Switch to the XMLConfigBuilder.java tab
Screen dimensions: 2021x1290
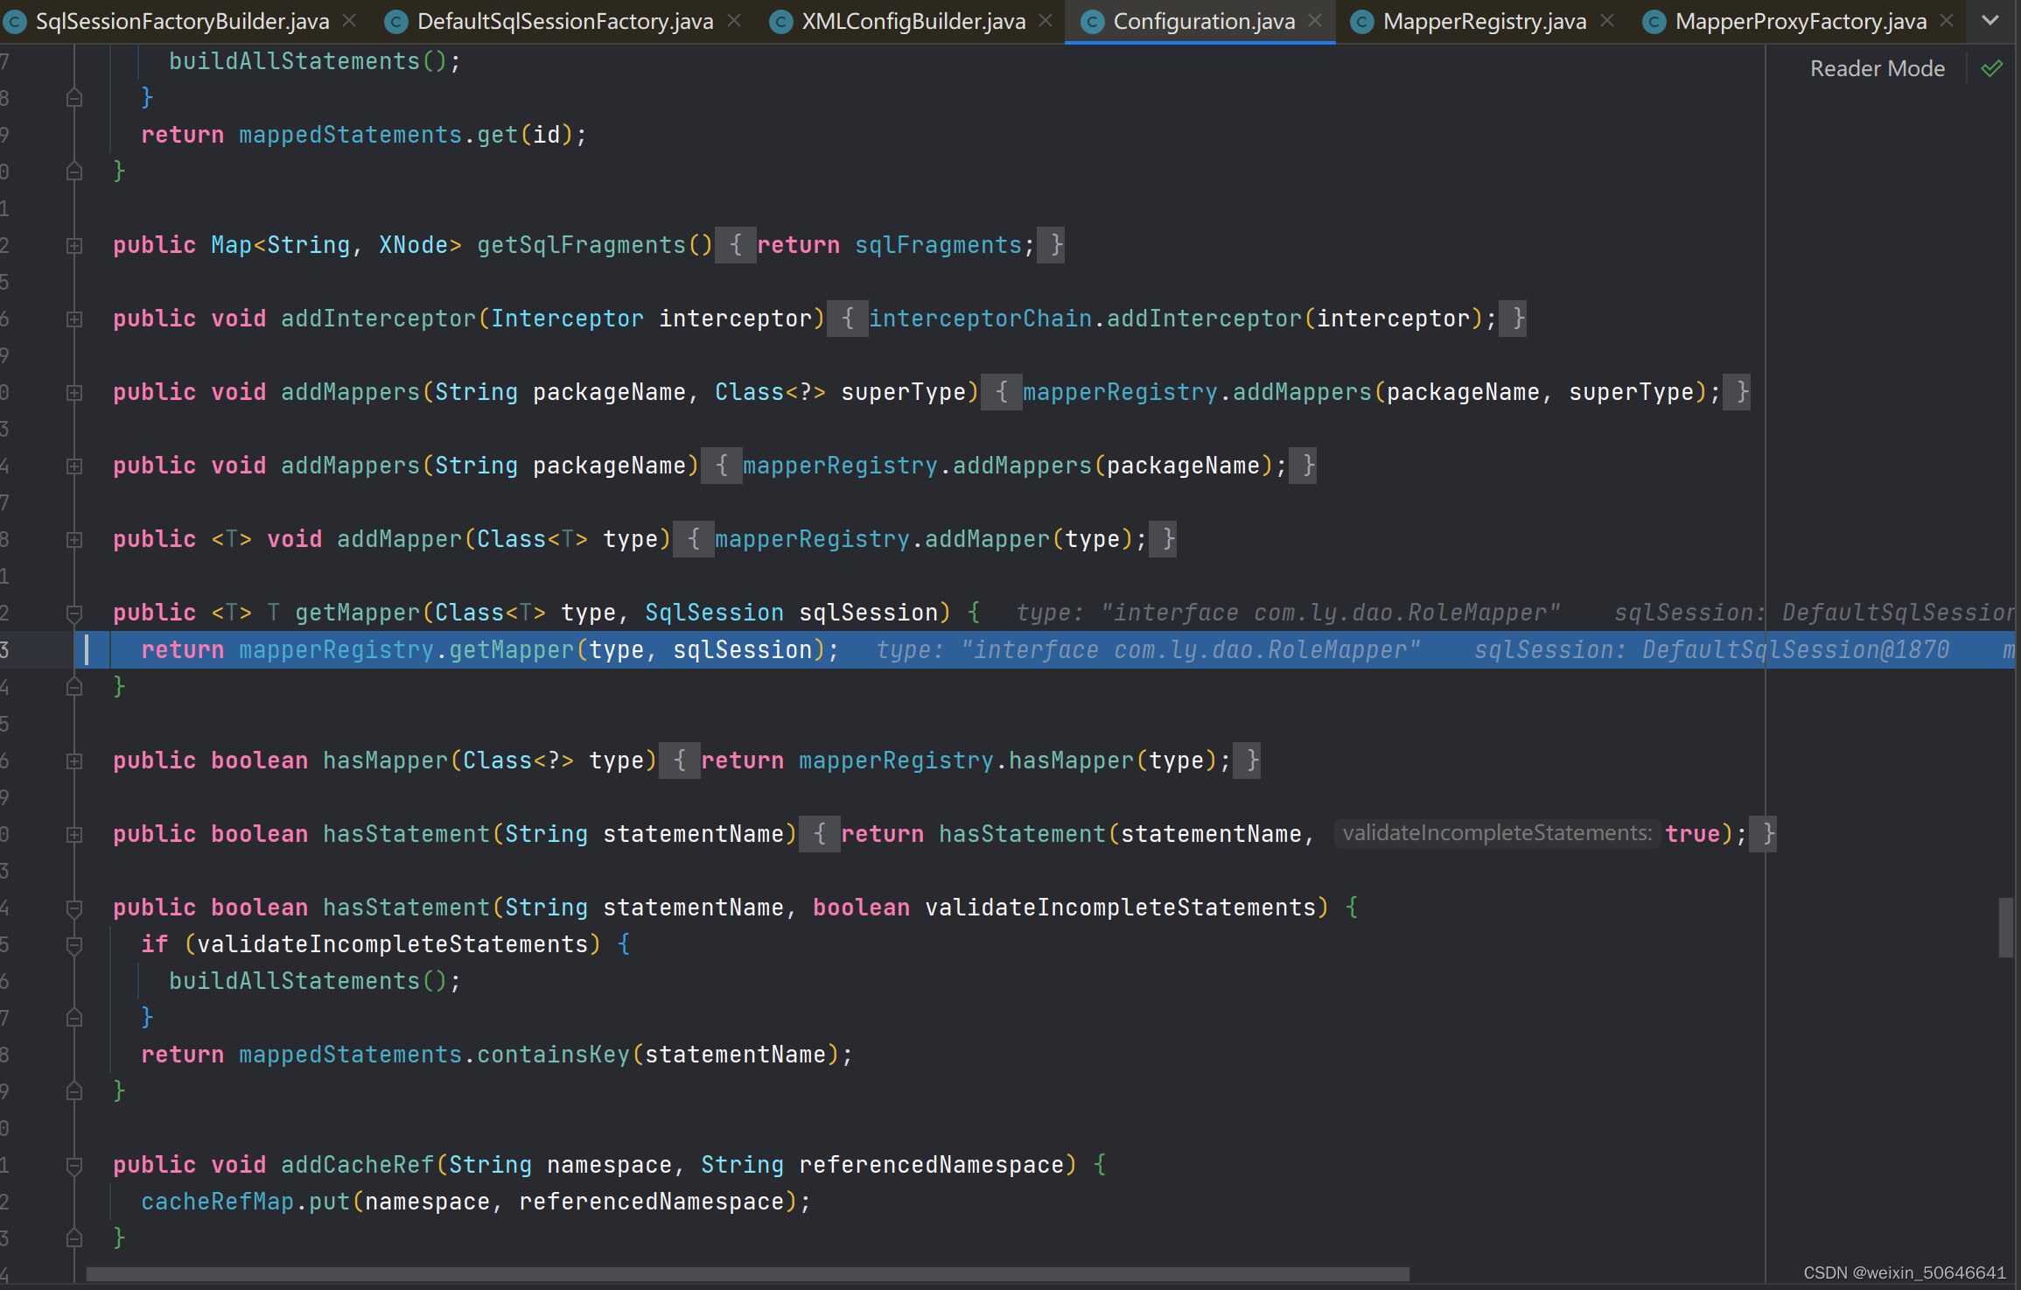pyautogui.click(x=913, y=22)
